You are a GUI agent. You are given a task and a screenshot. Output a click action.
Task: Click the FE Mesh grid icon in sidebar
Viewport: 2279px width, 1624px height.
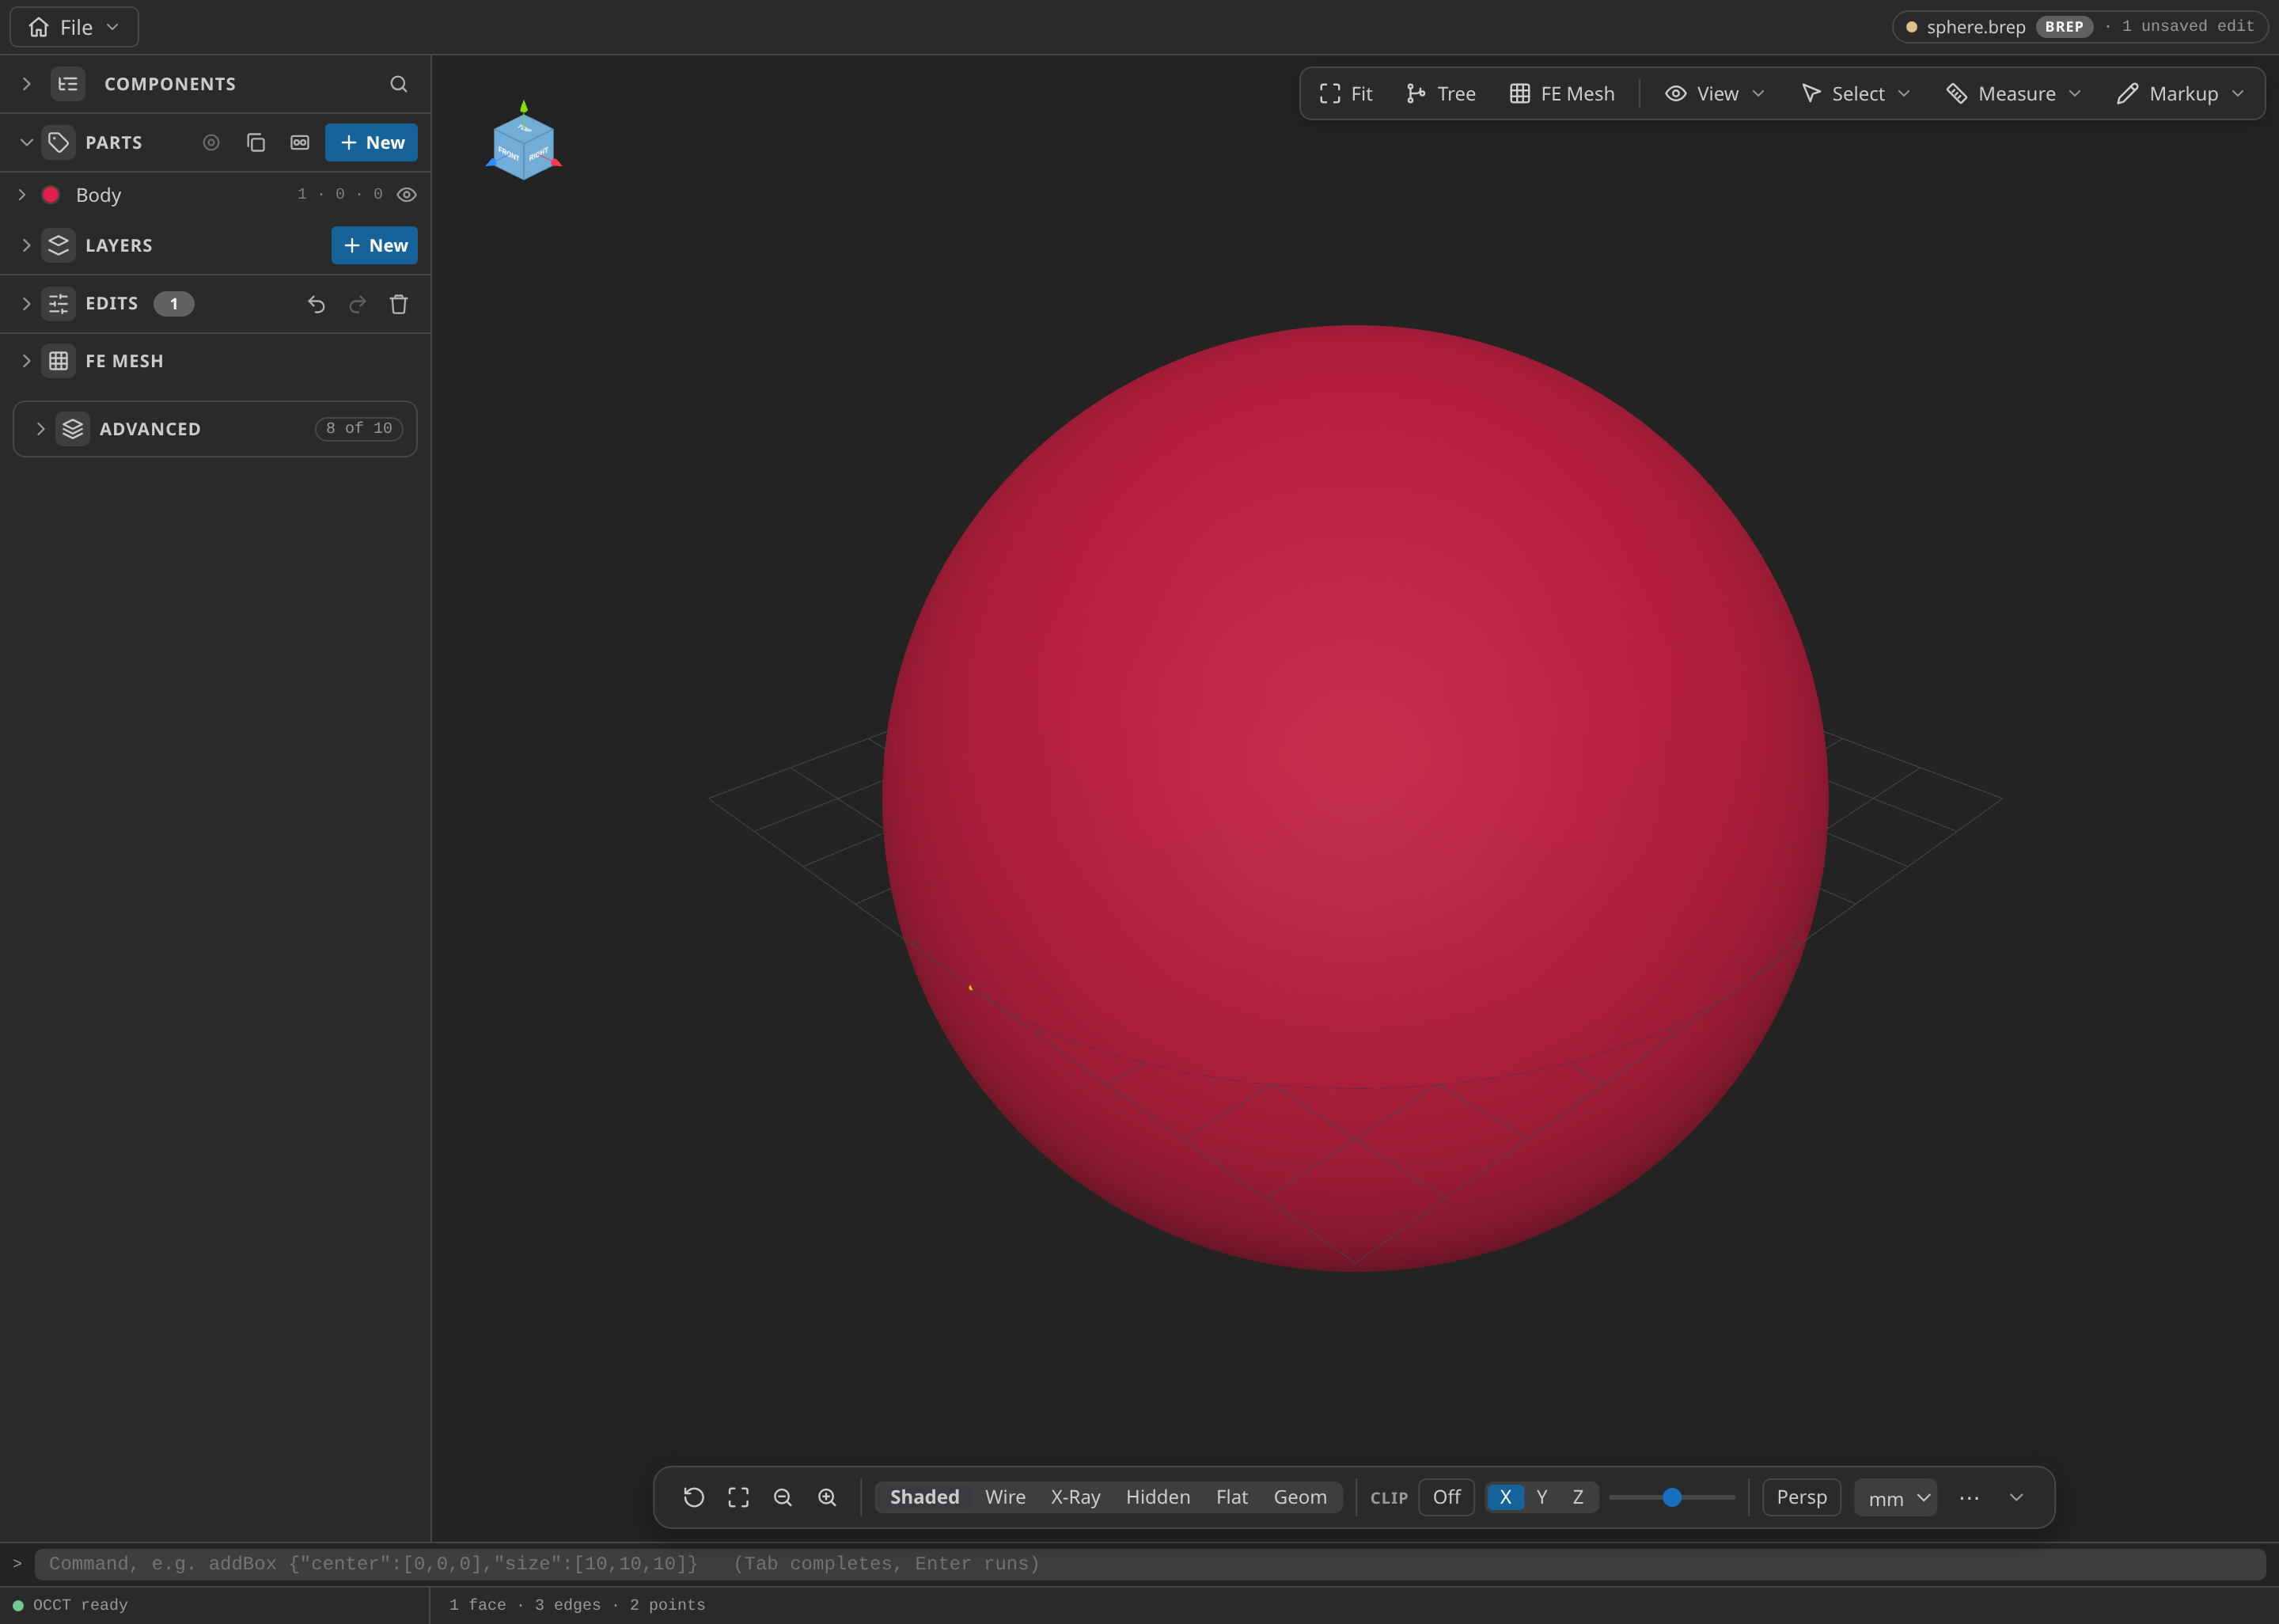pyautogui.click(x=59, y=361)
